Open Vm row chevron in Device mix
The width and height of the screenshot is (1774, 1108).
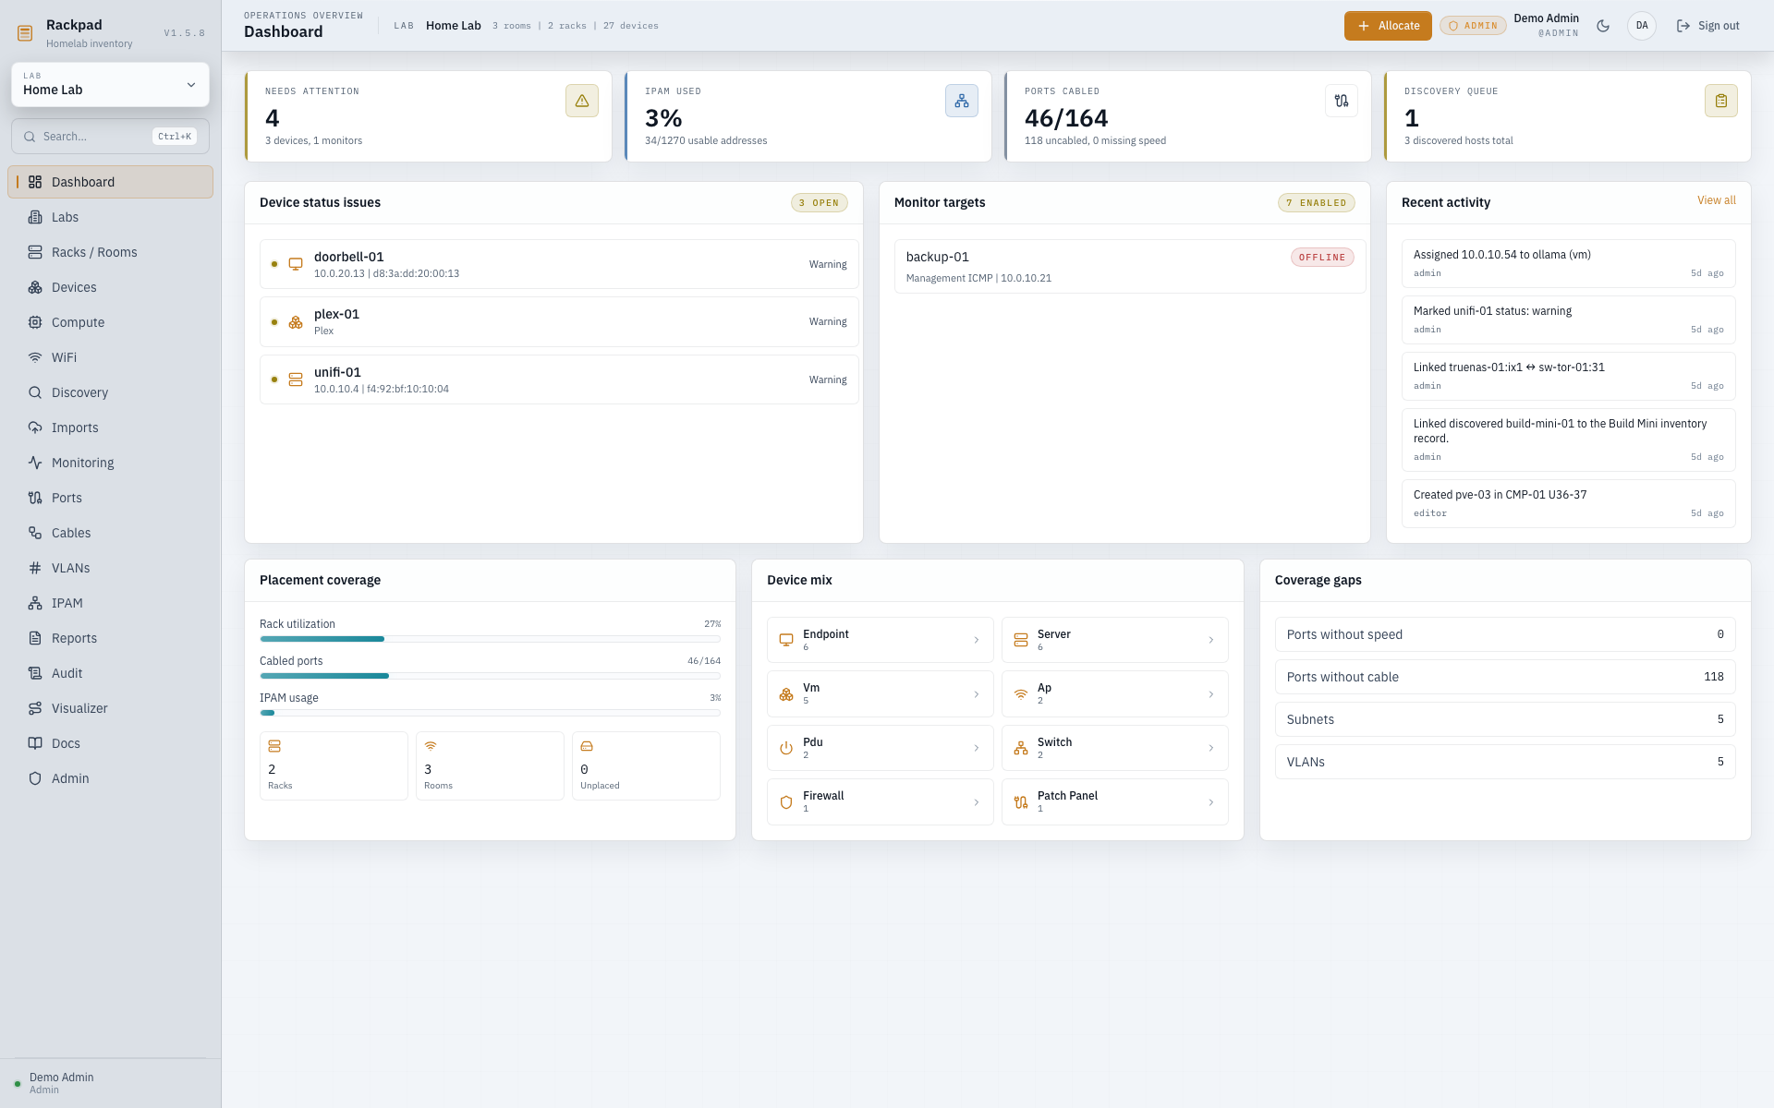pos(977,694)
